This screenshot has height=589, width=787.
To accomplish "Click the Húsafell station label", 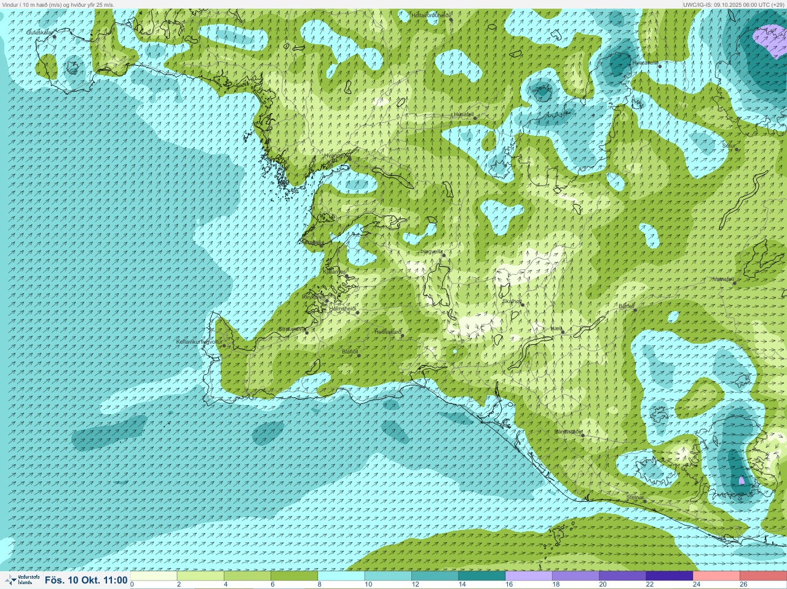I will pyautogui.click(x=464, y=114).
